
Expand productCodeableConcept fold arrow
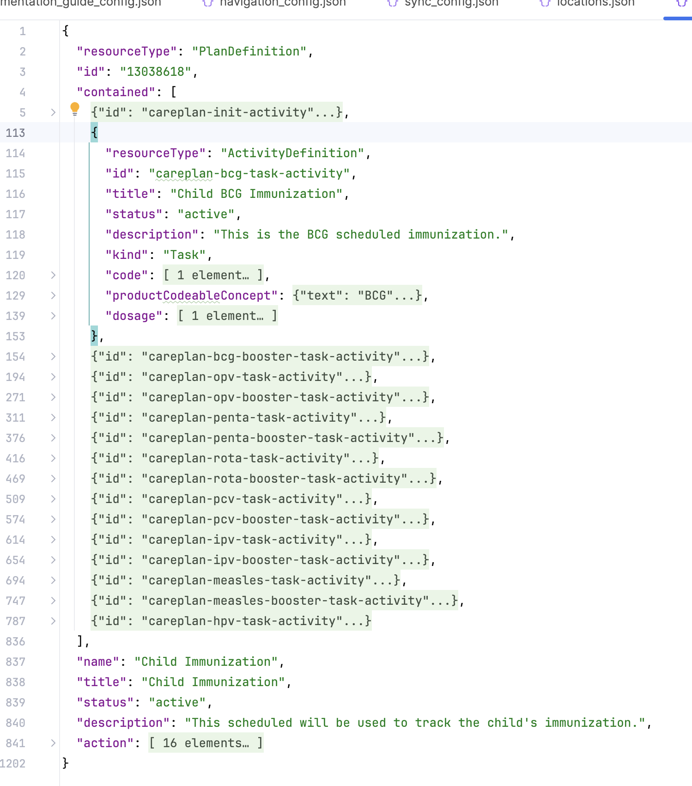coord(53,295)
